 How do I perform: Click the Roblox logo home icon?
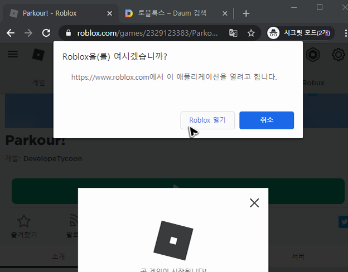38,55
